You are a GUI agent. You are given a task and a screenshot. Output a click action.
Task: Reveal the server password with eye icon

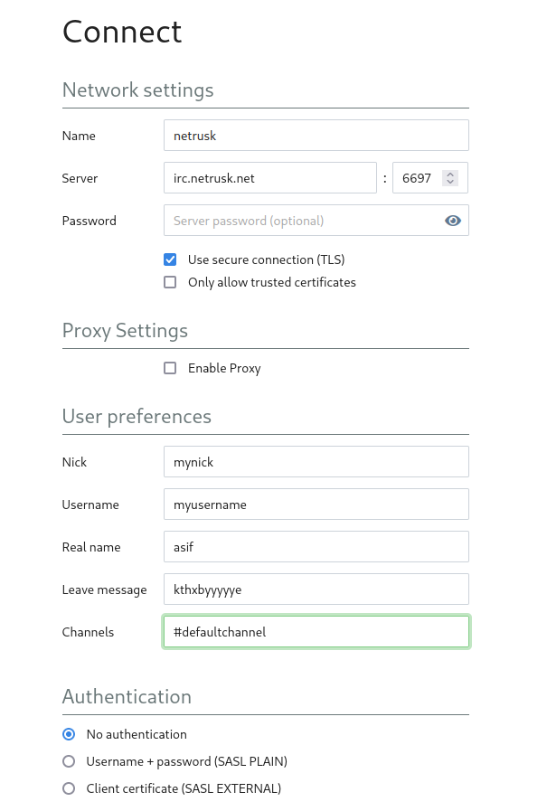point(453,221)
